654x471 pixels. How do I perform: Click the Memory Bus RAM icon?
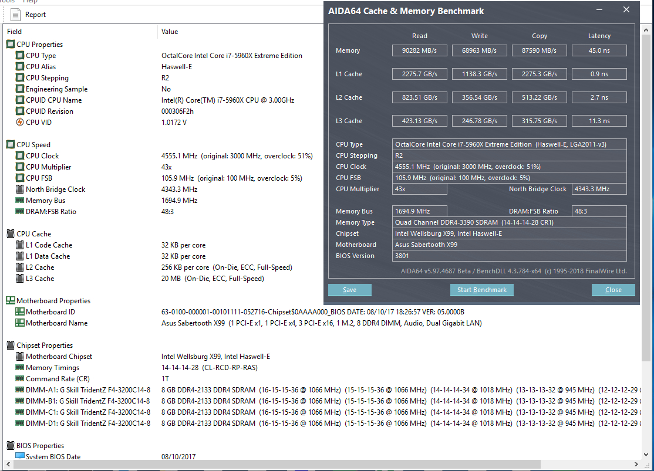pyautogui.click(x=19, y=200)
